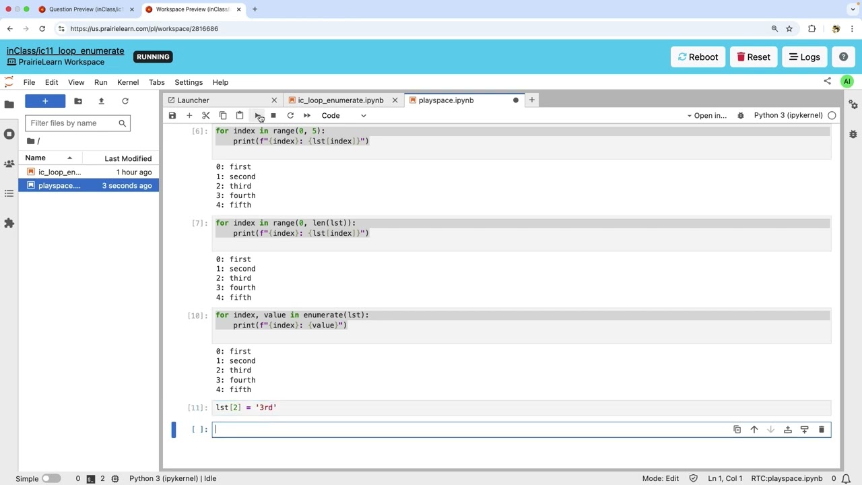Open the Tabs menu
This screenshot has height=485, width=862.
(x=156, y=82)
